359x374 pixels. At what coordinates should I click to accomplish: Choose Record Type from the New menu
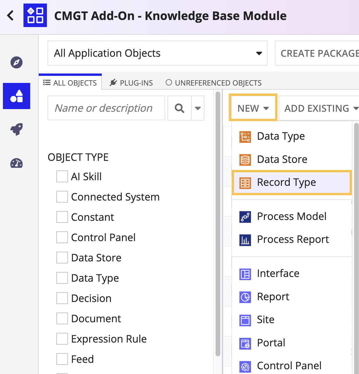pyautogui.click(x=292, y=183)
